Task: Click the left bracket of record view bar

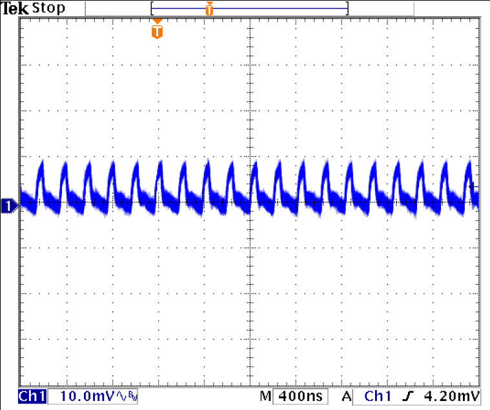Action: 151,8
